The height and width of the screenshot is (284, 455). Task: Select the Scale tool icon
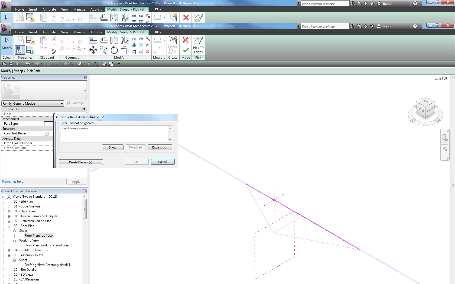point(141,45)
